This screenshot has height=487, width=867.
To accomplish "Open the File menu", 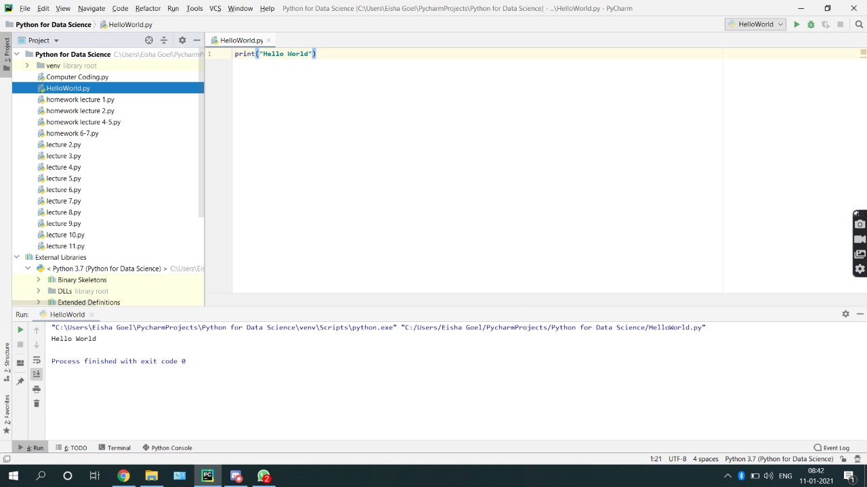I will coord(25,8).
